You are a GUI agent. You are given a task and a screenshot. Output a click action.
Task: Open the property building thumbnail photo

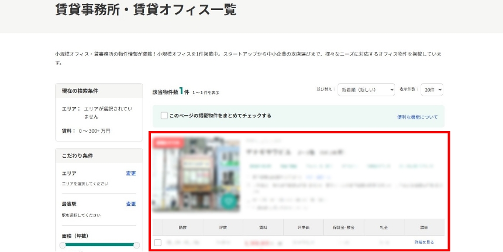tap(196, 175)
